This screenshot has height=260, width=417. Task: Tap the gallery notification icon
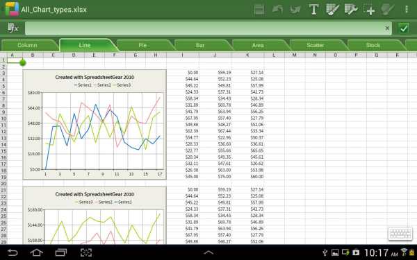pos(335,252)
